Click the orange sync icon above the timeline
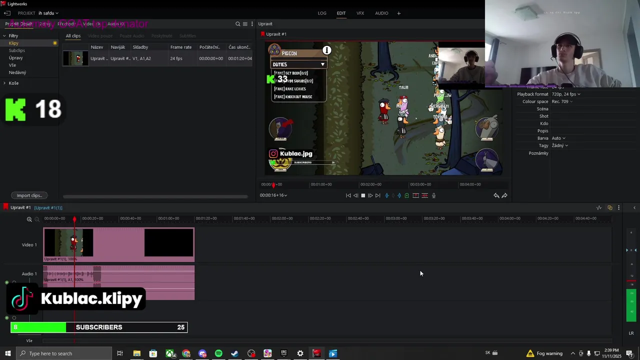Viewport: 640px width, 360px height. (609, 207)
